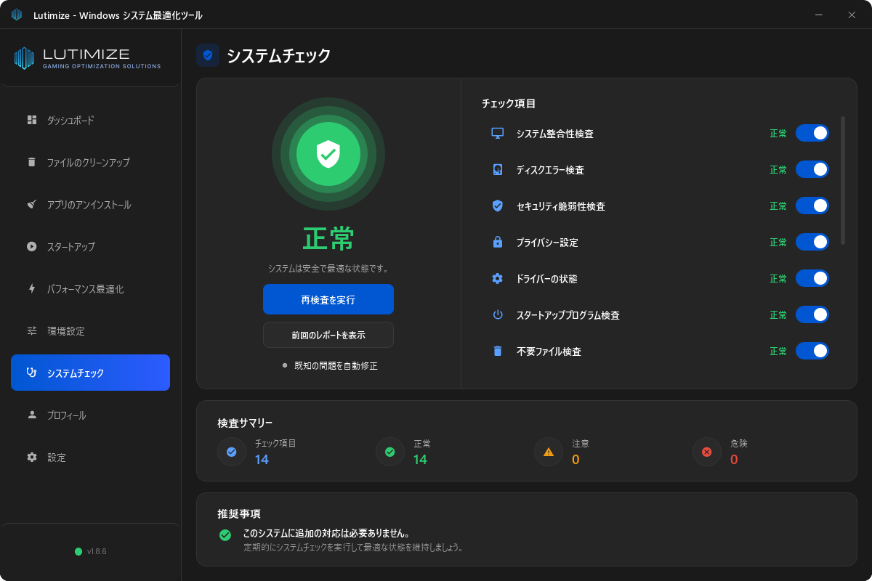This screenshot has width=872, height=581.
Task: Click the green check icon in 推奨事項
Action: (225, 535)
